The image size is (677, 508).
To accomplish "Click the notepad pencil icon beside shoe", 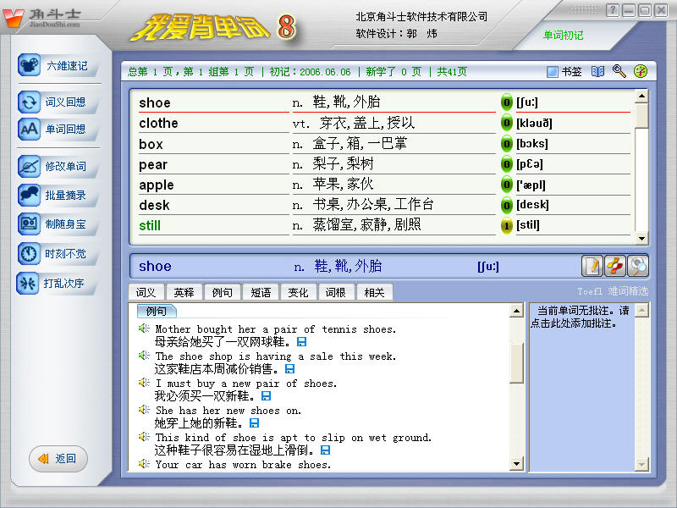I will click(592, 266).
